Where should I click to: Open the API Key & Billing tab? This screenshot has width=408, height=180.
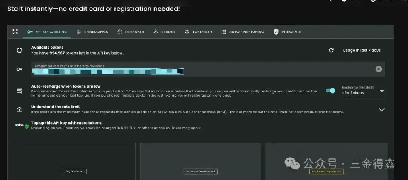(47, 32)
